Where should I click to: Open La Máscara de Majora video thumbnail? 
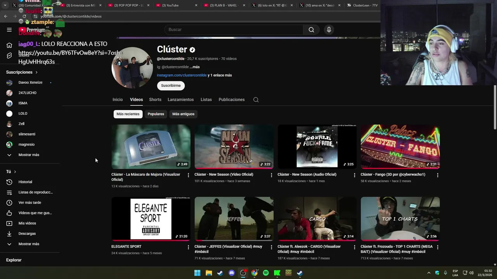(151, 146)
